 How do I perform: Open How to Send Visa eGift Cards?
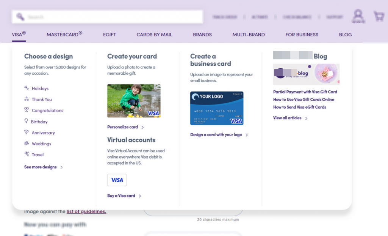(300, 107)
